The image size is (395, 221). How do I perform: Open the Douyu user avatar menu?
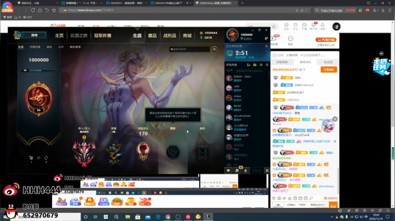pyautogui.click(x=336, y=26)
